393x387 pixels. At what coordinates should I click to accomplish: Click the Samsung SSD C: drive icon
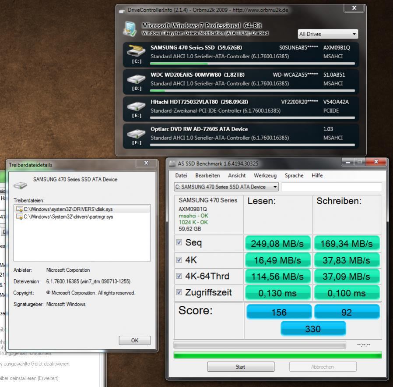[136, 50]
